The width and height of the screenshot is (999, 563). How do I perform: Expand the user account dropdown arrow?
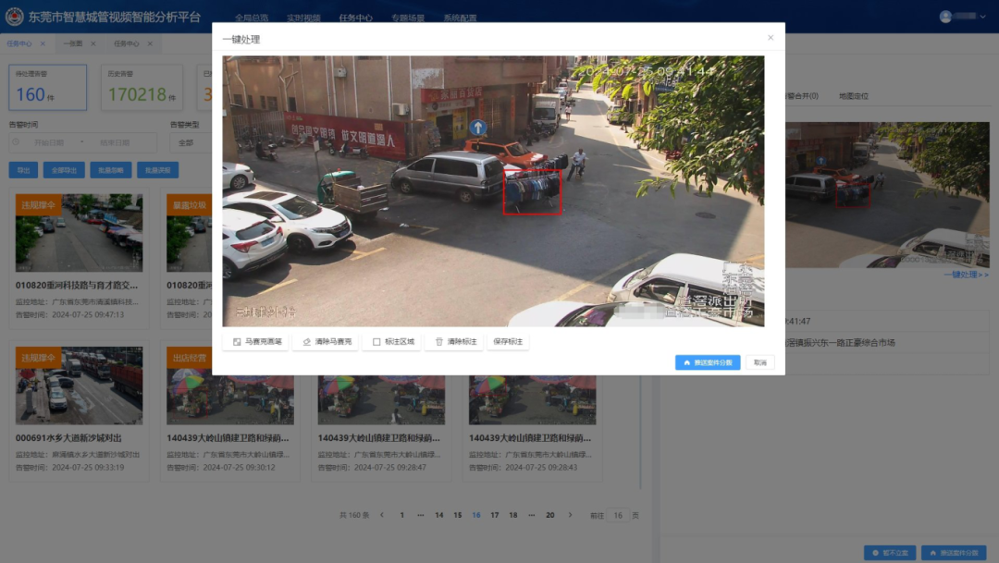[982, 17]
